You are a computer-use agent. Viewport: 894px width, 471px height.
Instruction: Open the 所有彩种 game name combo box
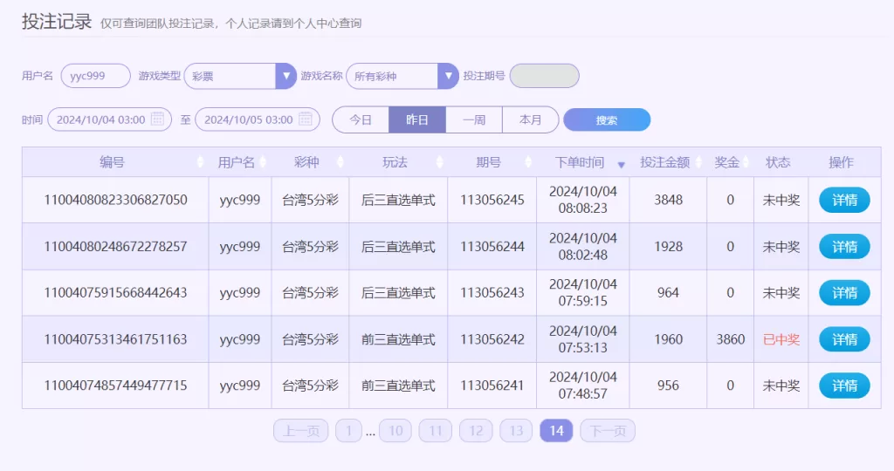pos(402,76)
